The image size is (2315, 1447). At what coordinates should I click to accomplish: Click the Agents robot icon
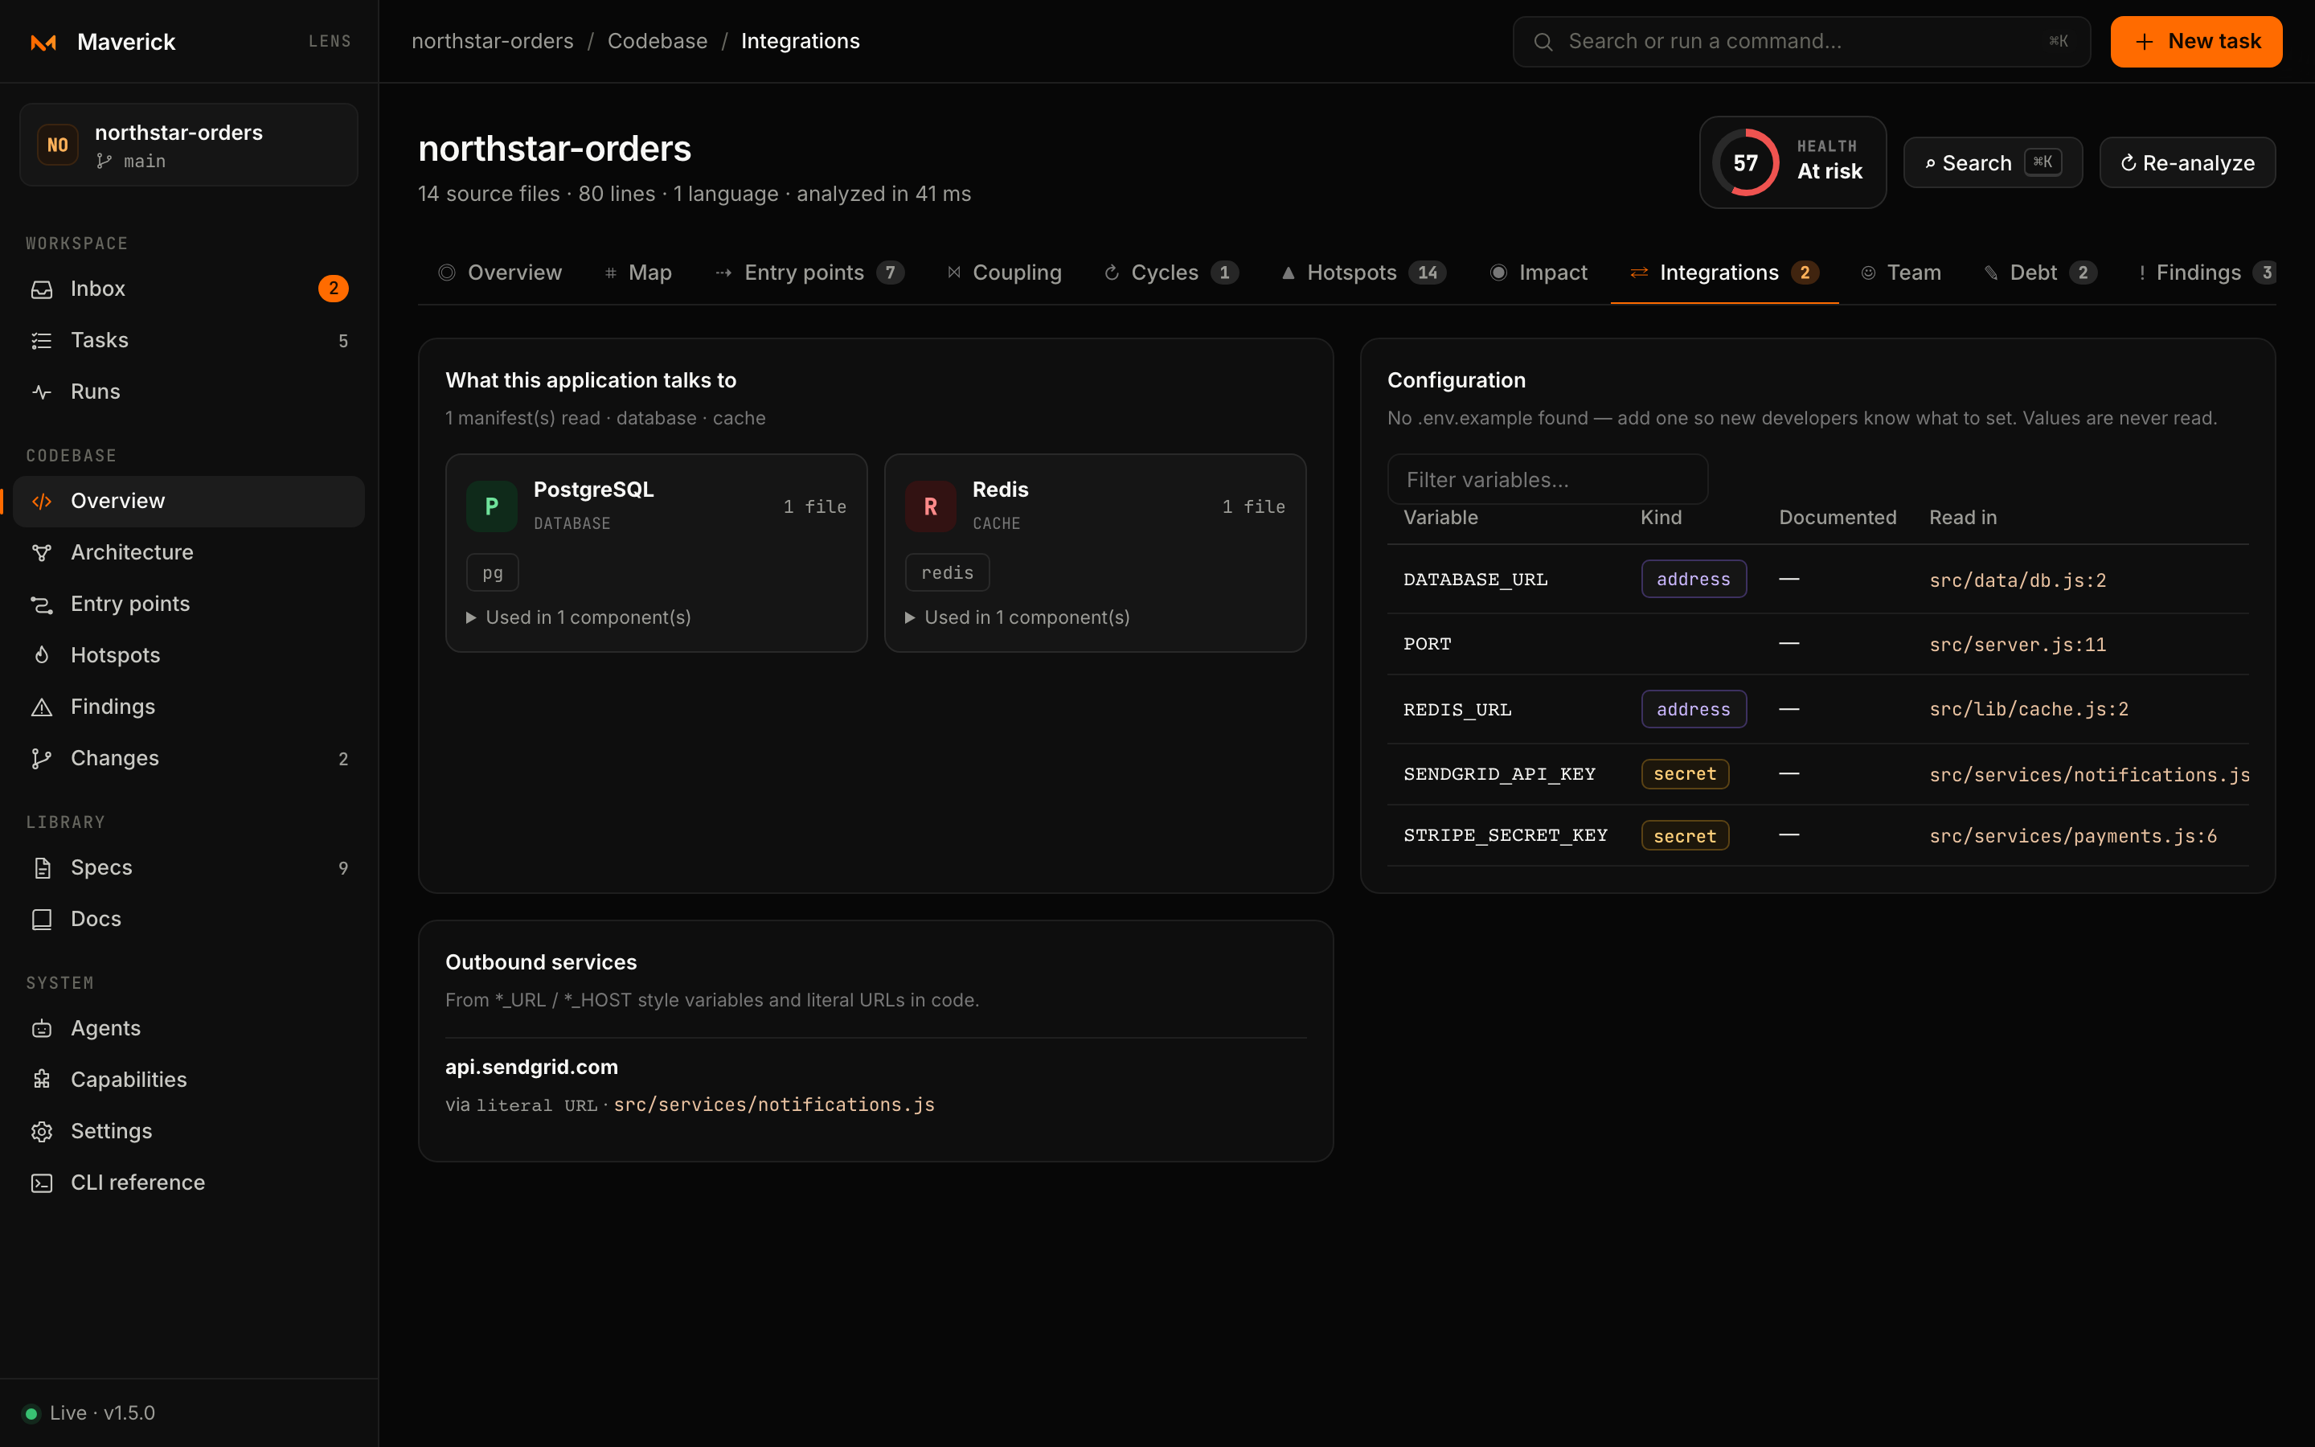coord(42,1029)
